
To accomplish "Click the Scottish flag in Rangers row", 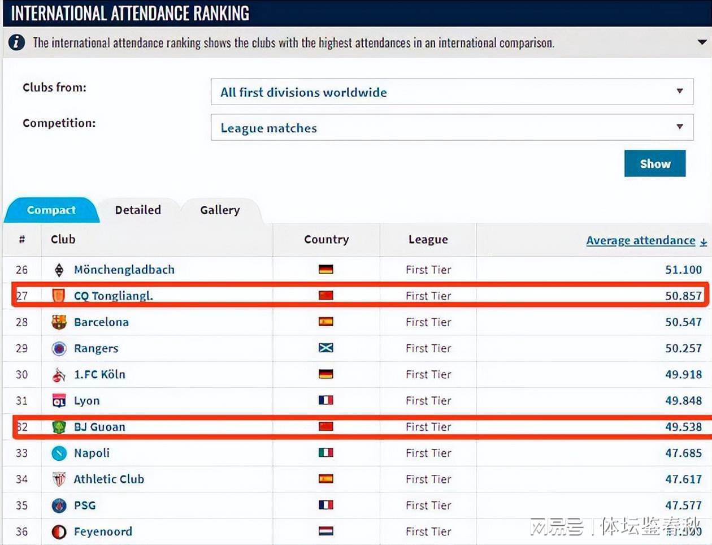I will pos(326,348).
